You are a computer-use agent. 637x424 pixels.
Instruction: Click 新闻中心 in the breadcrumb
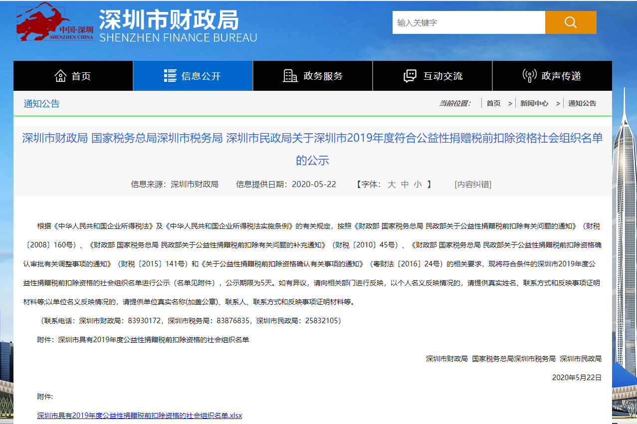click(534, 103)
